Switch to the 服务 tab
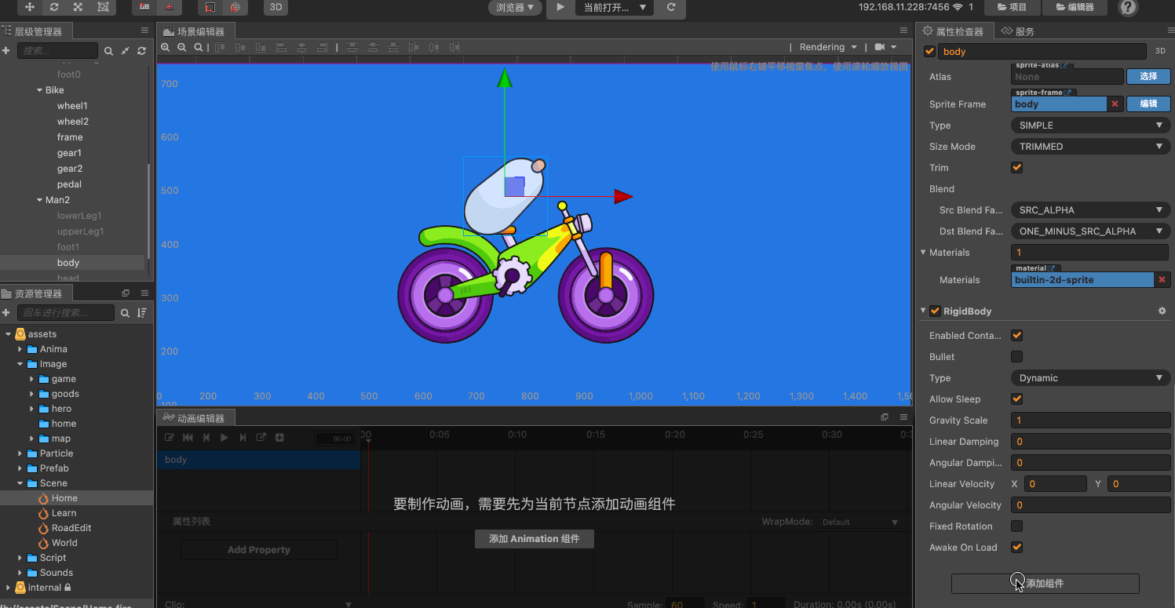 tap(1017, 31)
